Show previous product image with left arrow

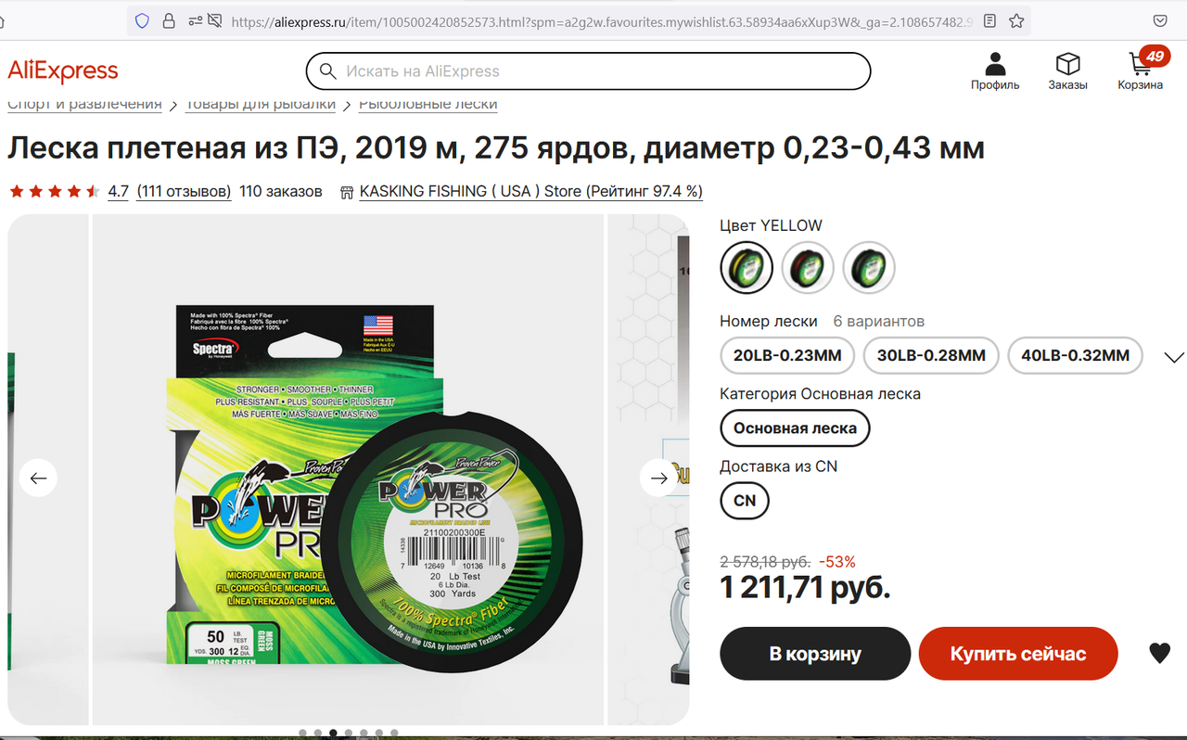38,478
